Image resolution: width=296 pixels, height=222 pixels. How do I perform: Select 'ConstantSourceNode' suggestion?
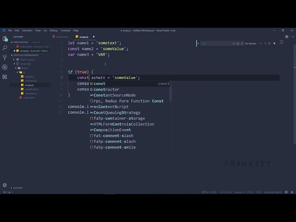pyautogui.click(x=129, y=95)
